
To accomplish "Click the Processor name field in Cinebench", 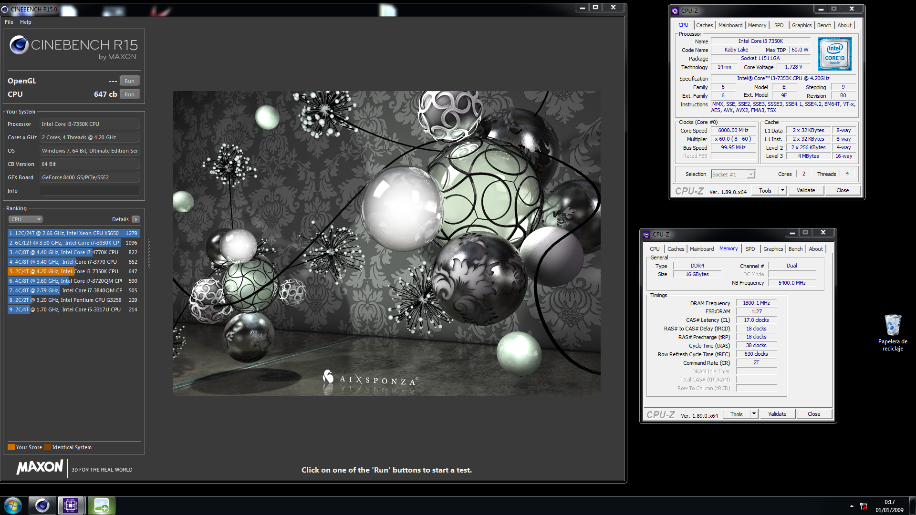I will tap(90, 124).
